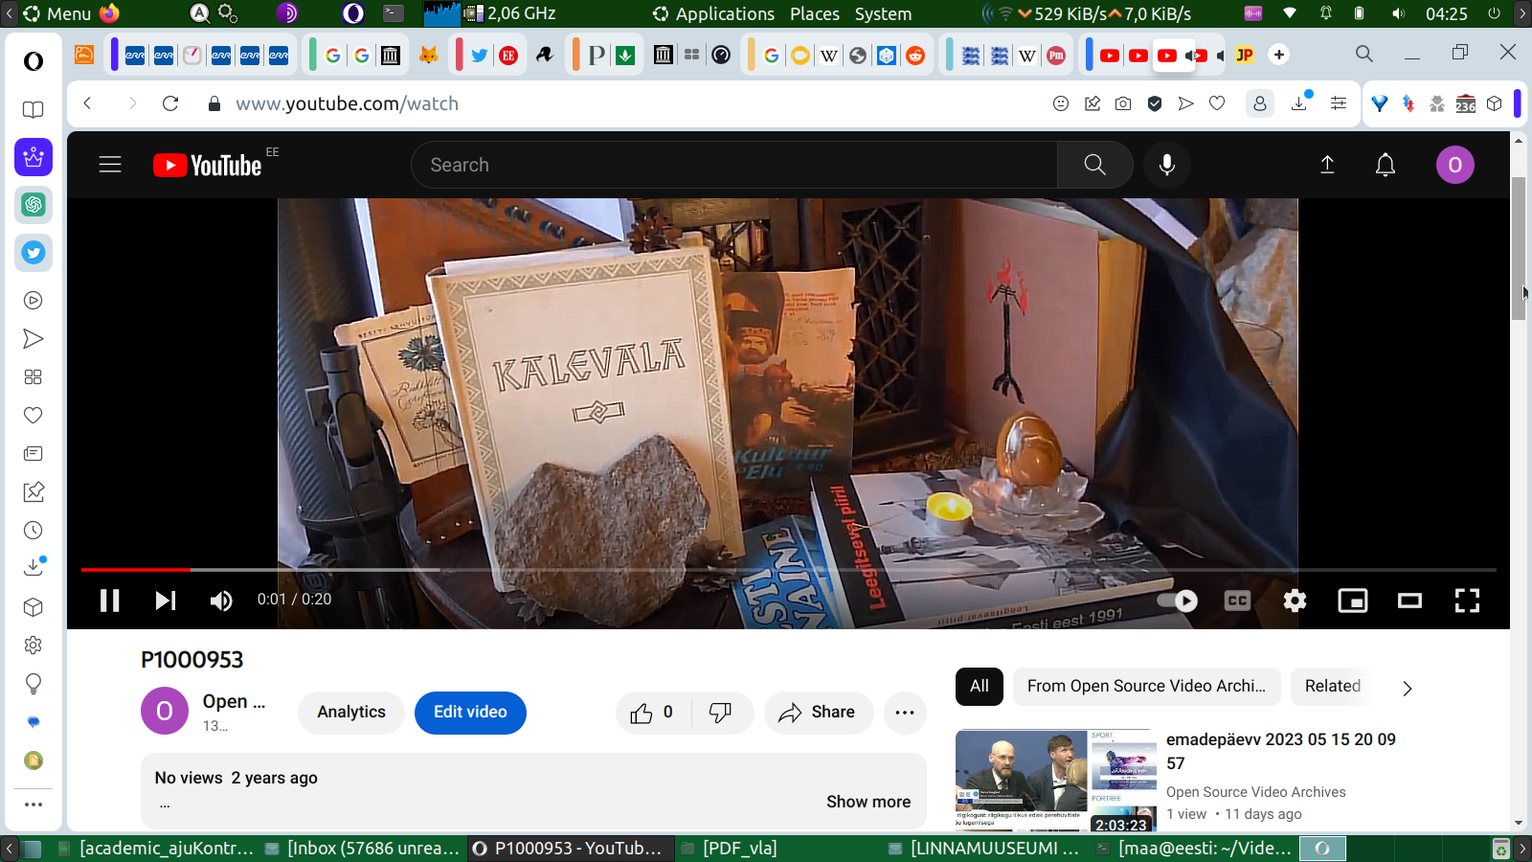The height and width of the screenshot is (862, 1532).
Task: Go back to the previous page
Action: tap(87, 103)
